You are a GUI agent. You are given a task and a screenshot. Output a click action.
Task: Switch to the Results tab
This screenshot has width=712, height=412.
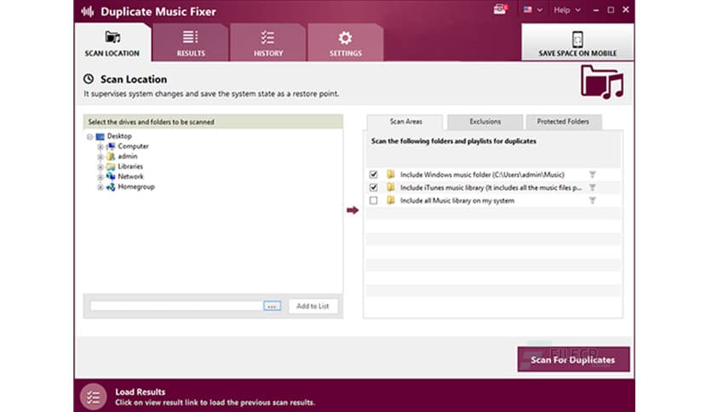[x=191, y=43]
